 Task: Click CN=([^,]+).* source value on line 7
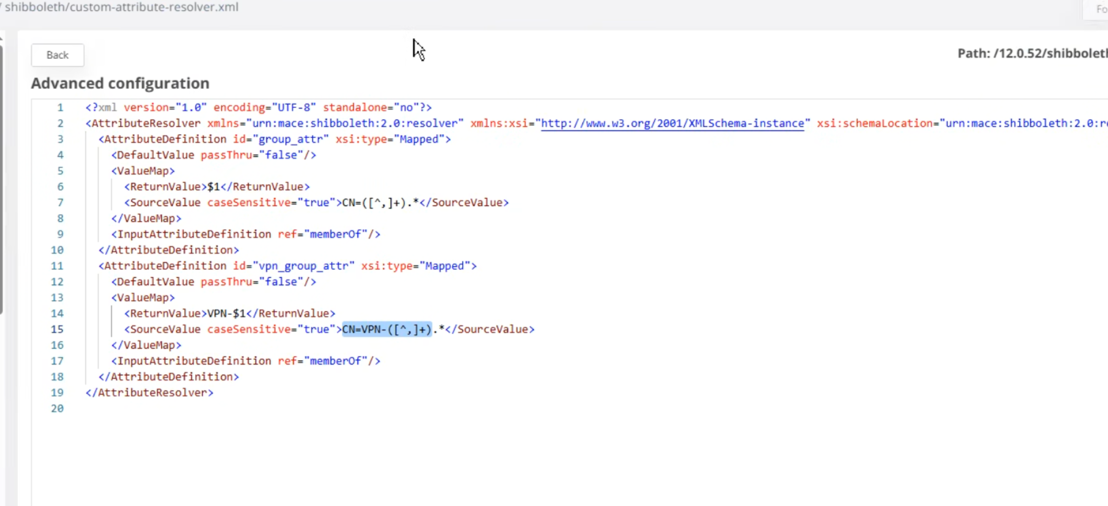click(x=380, y=203)
